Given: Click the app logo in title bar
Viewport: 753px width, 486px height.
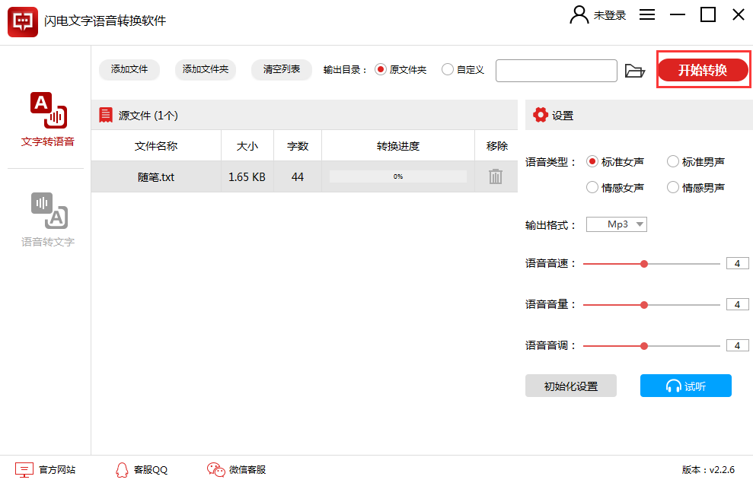Looking at the screenshot, I should pyautogui.click(x=22, y=21).
